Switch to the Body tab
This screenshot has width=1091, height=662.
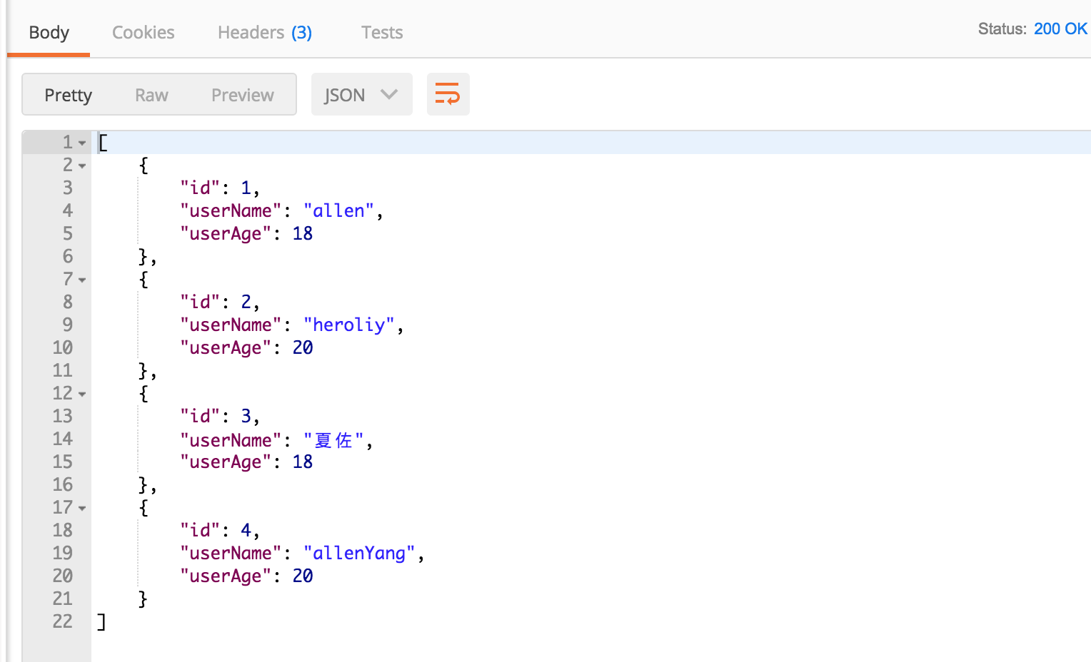point(49,33)
